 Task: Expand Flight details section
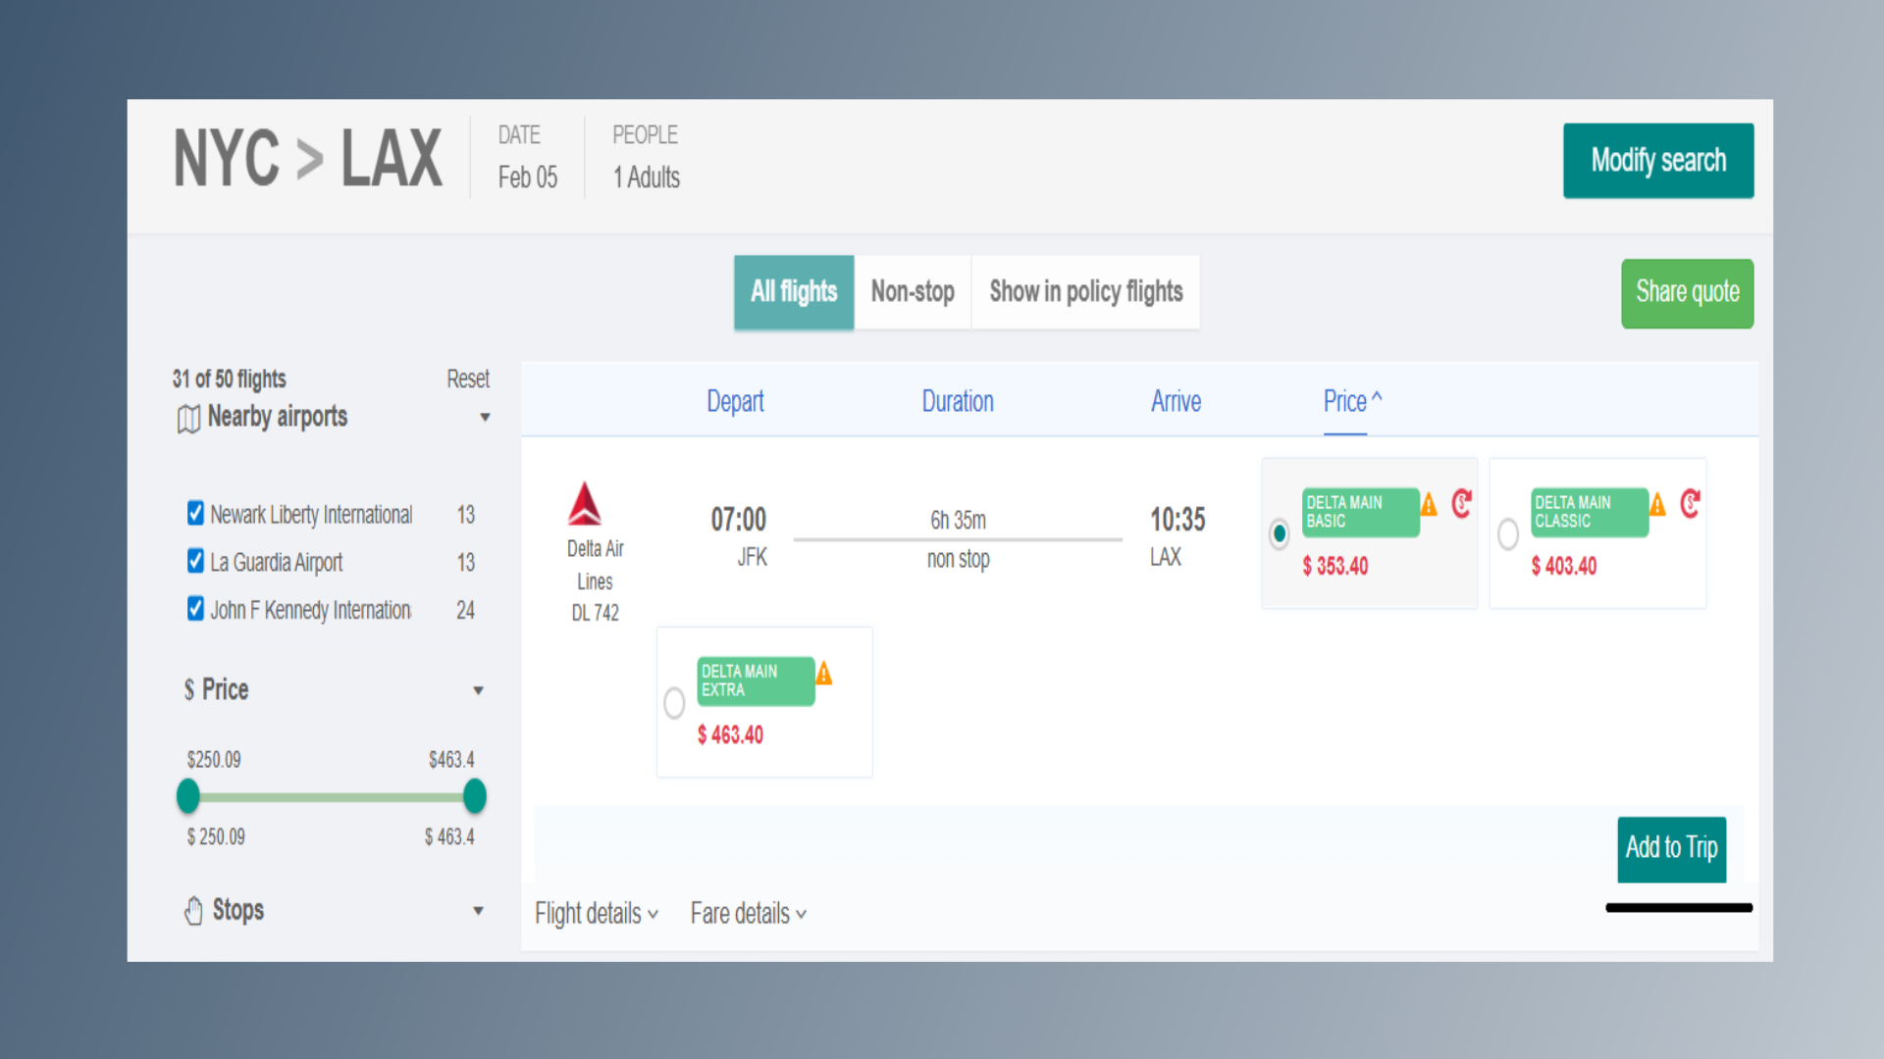(x=596, y=914)
